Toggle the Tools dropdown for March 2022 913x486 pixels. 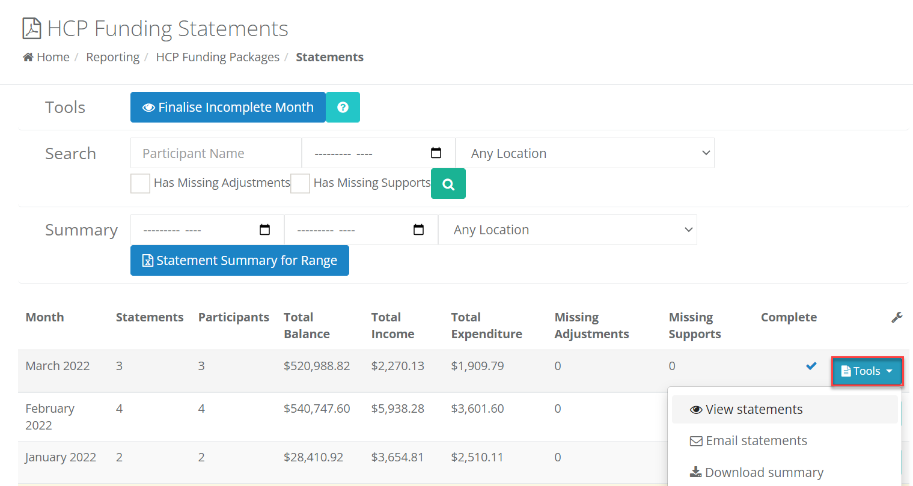[867, 371]
